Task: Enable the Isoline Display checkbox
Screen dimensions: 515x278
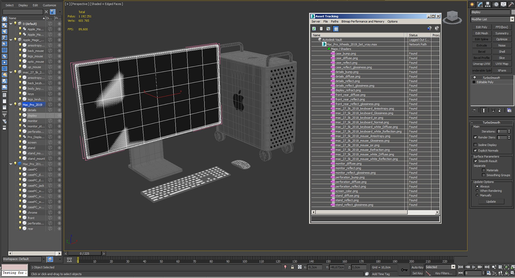Action: pyautogui.click(x=475, y=145)
